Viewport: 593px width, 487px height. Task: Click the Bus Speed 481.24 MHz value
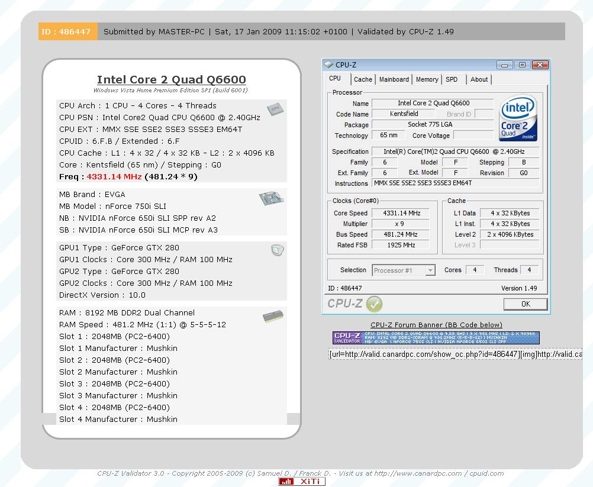click(x=401, y=234)
